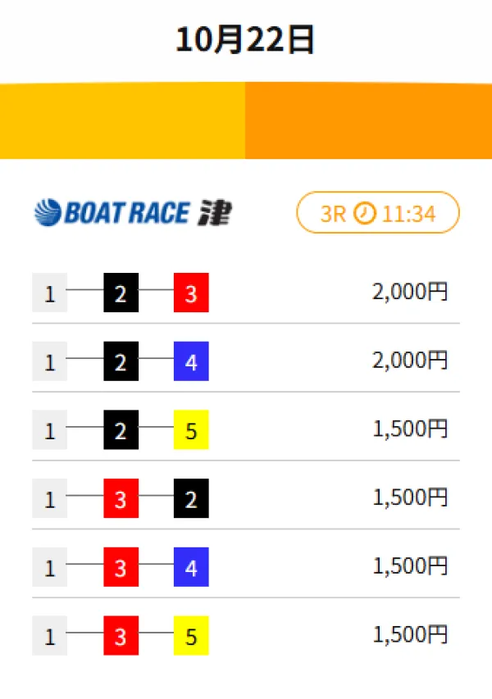The height and width of the screenshot is (699, 492).
Task: Click white boat 1 in the 1-2-4 row
Action: 49,362
